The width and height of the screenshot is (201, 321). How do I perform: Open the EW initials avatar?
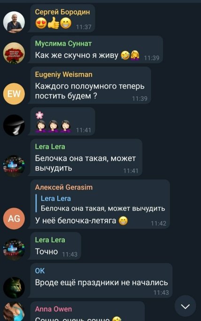pyautogui.click(x=14, y=94)
